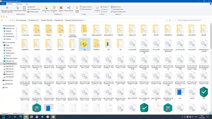This screenshot has height=119, width=212.
Task: Click the red Delete (Удалить) icon
Action: pyautogui.click(x=61, y=8)
